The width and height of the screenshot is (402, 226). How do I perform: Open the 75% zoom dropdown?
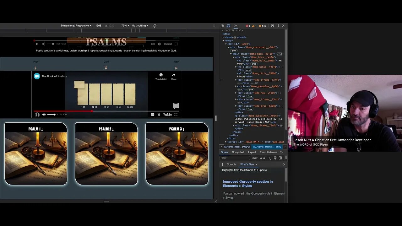125,26
